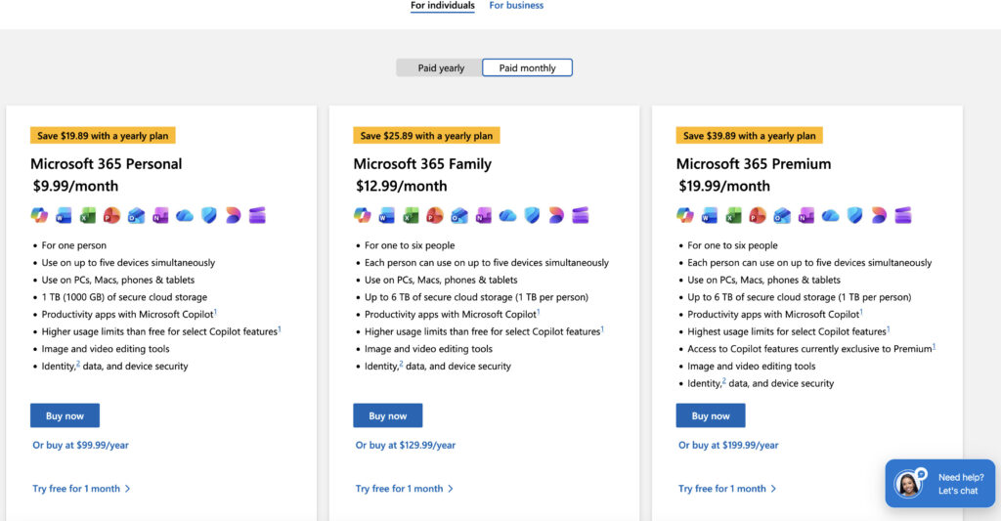The image size is (1001, 521).
Task: Click the Outlook icon in the Personal plan
Action: (136, 215)
